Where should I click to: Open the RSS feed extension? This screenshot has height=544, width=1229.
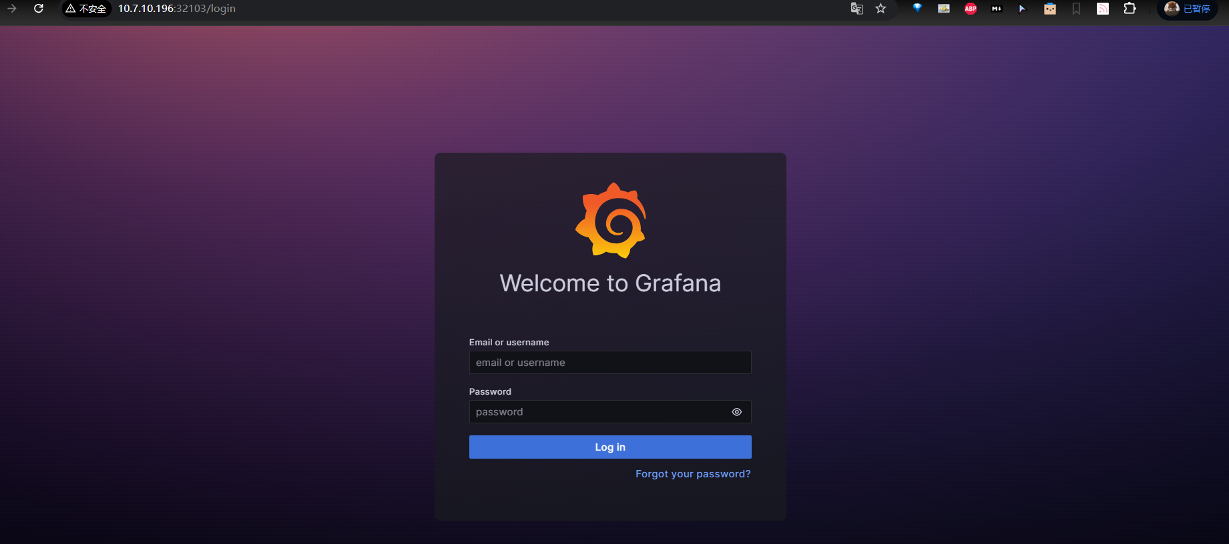pyautogui.click(x=1103, y=9)
